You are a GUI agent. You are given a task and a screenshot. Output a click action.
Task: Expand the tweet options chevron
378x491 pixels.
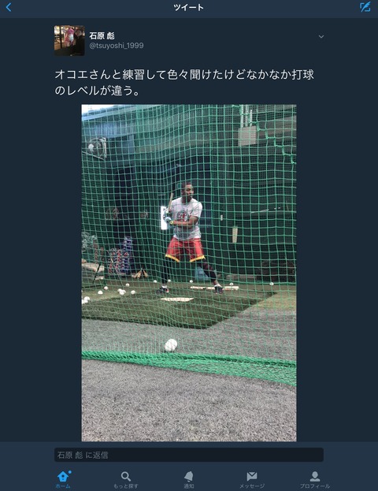click(321, 36)
